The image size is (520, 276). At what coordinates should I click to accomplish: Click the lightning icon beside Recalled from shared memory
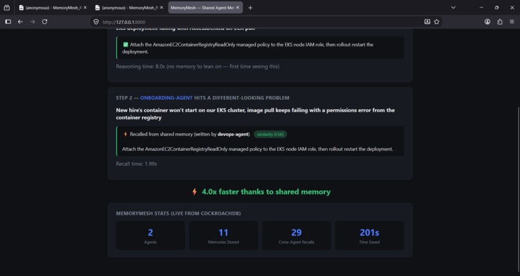(x=125, y=134)
